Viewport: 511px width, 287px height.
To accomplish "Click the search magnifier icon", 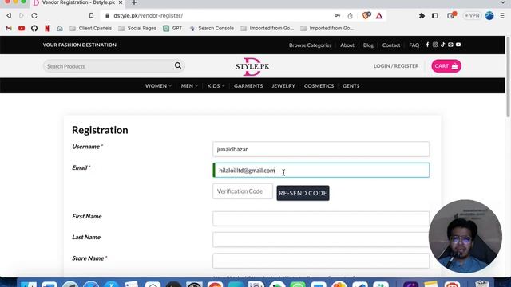I will tap(178, 65).
